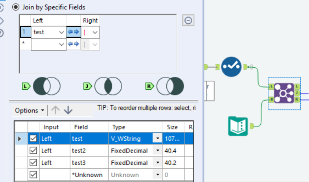
Task: Click Text Input tool output anchor
Action: [252, 126]
